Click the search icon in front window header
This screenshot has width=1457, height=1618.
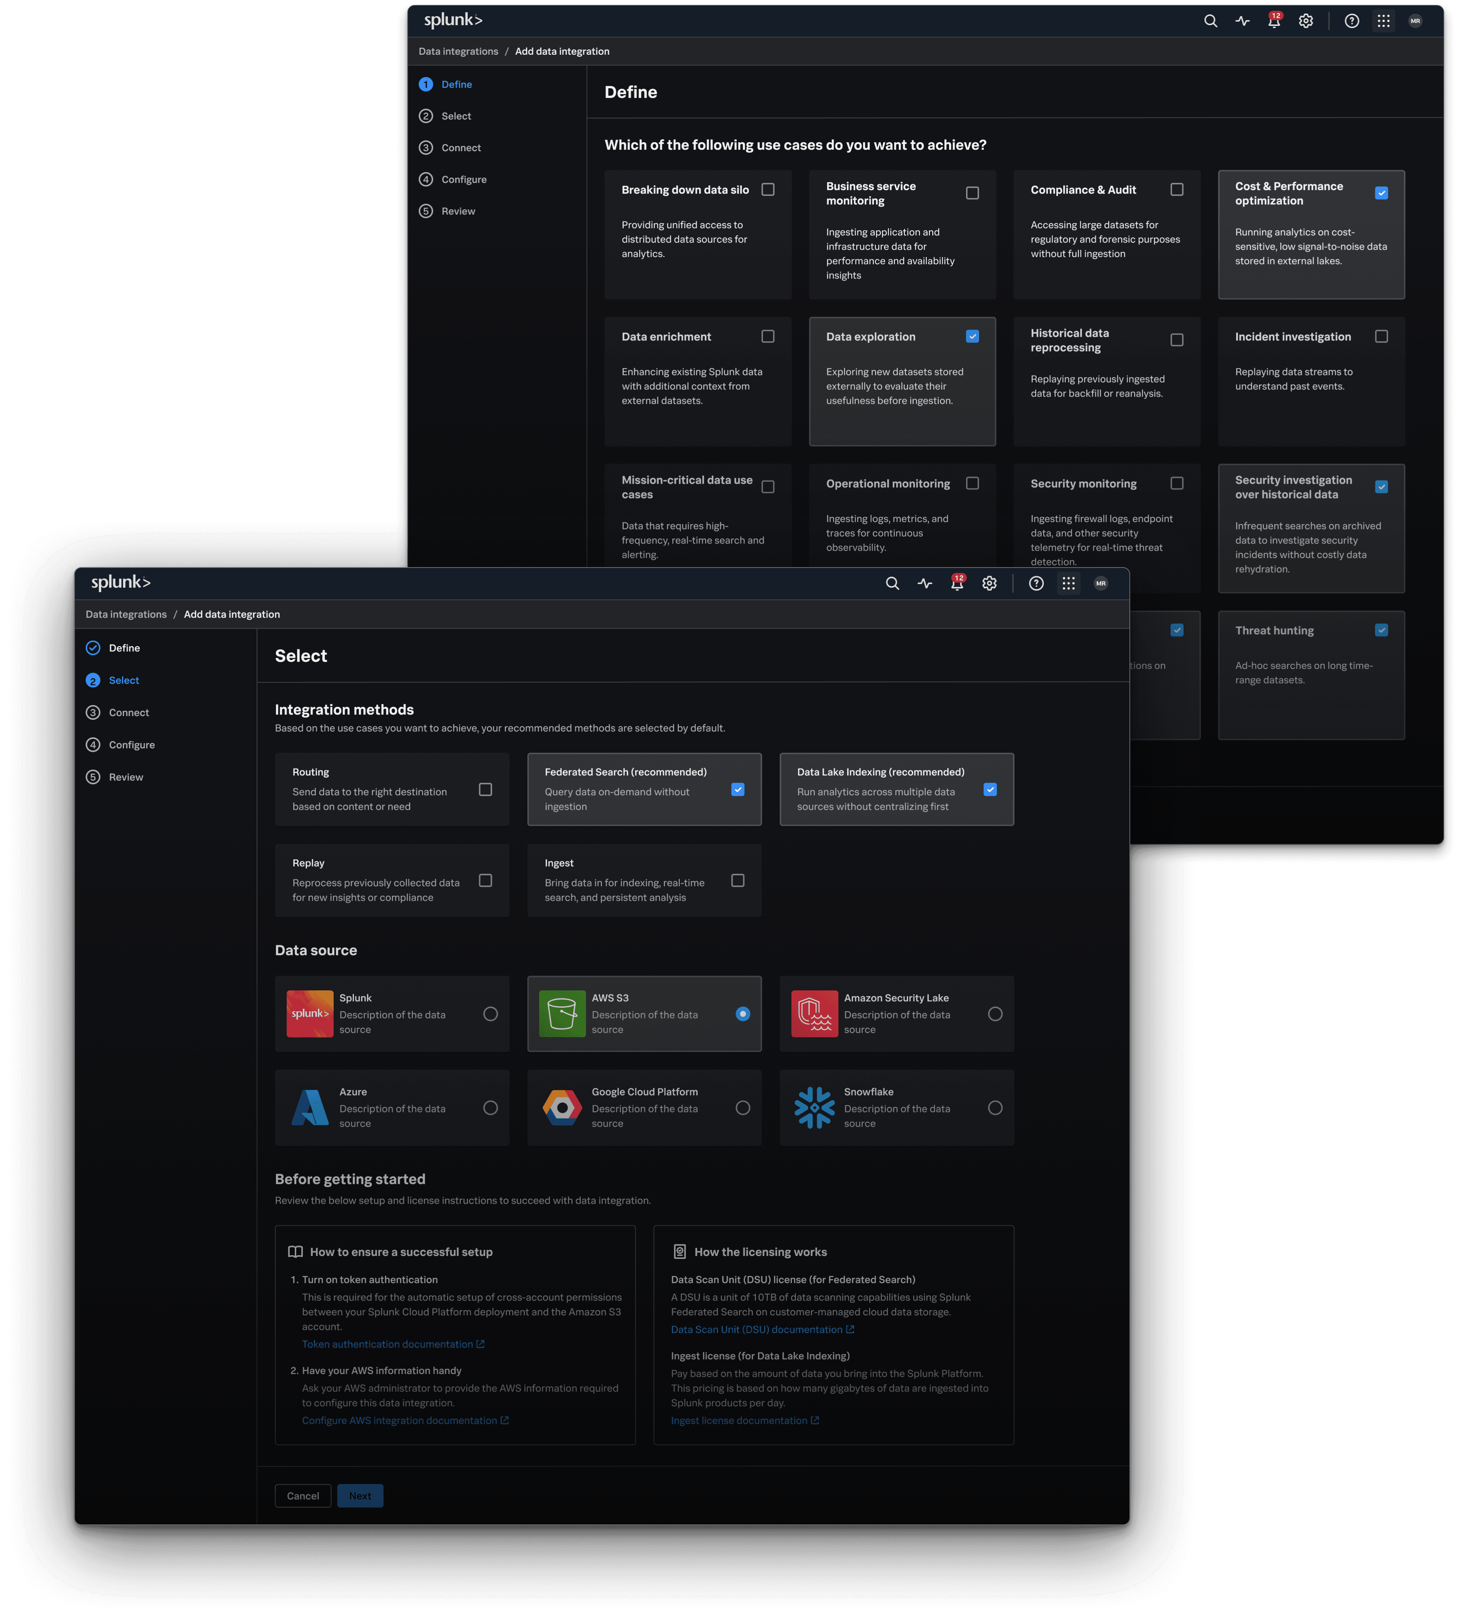pos(892,584)
